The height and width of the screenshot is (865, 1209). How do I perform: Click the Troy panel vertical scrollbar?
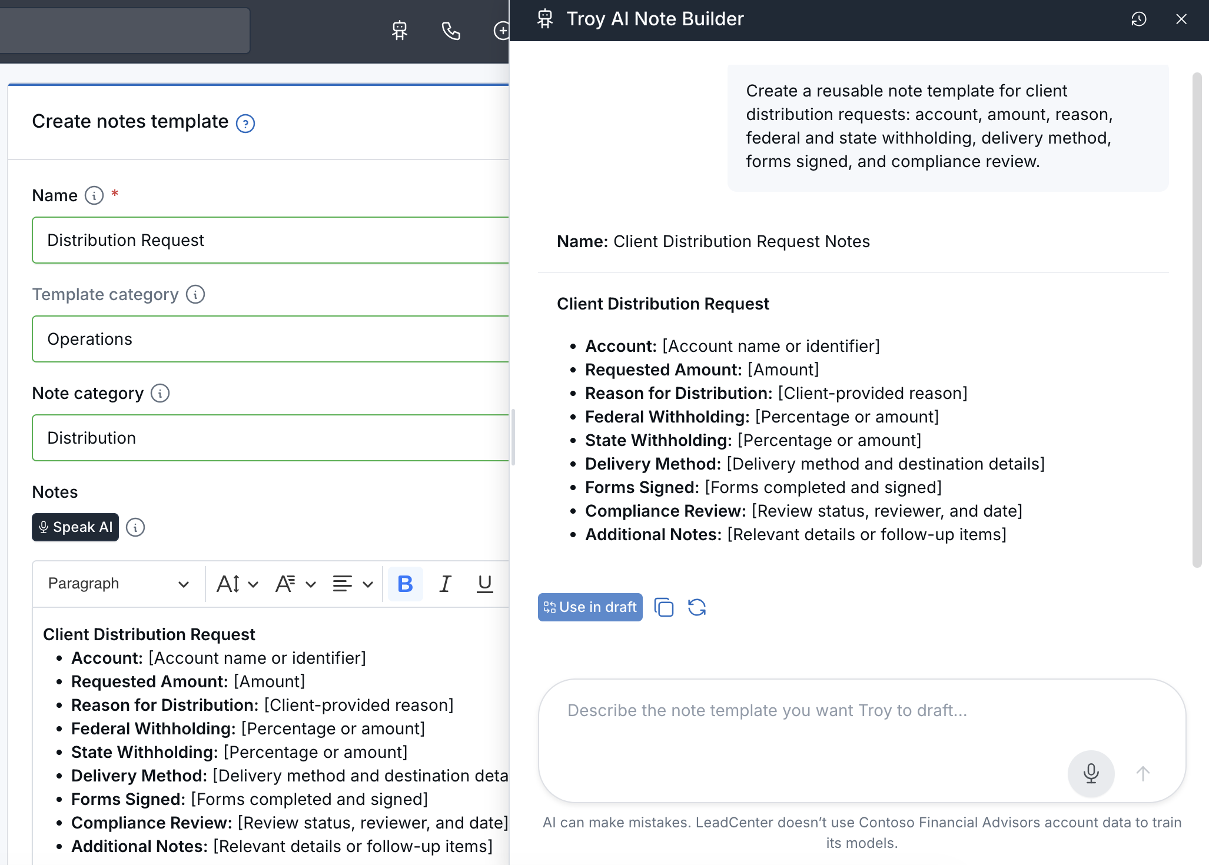[x=1197, y=320]
